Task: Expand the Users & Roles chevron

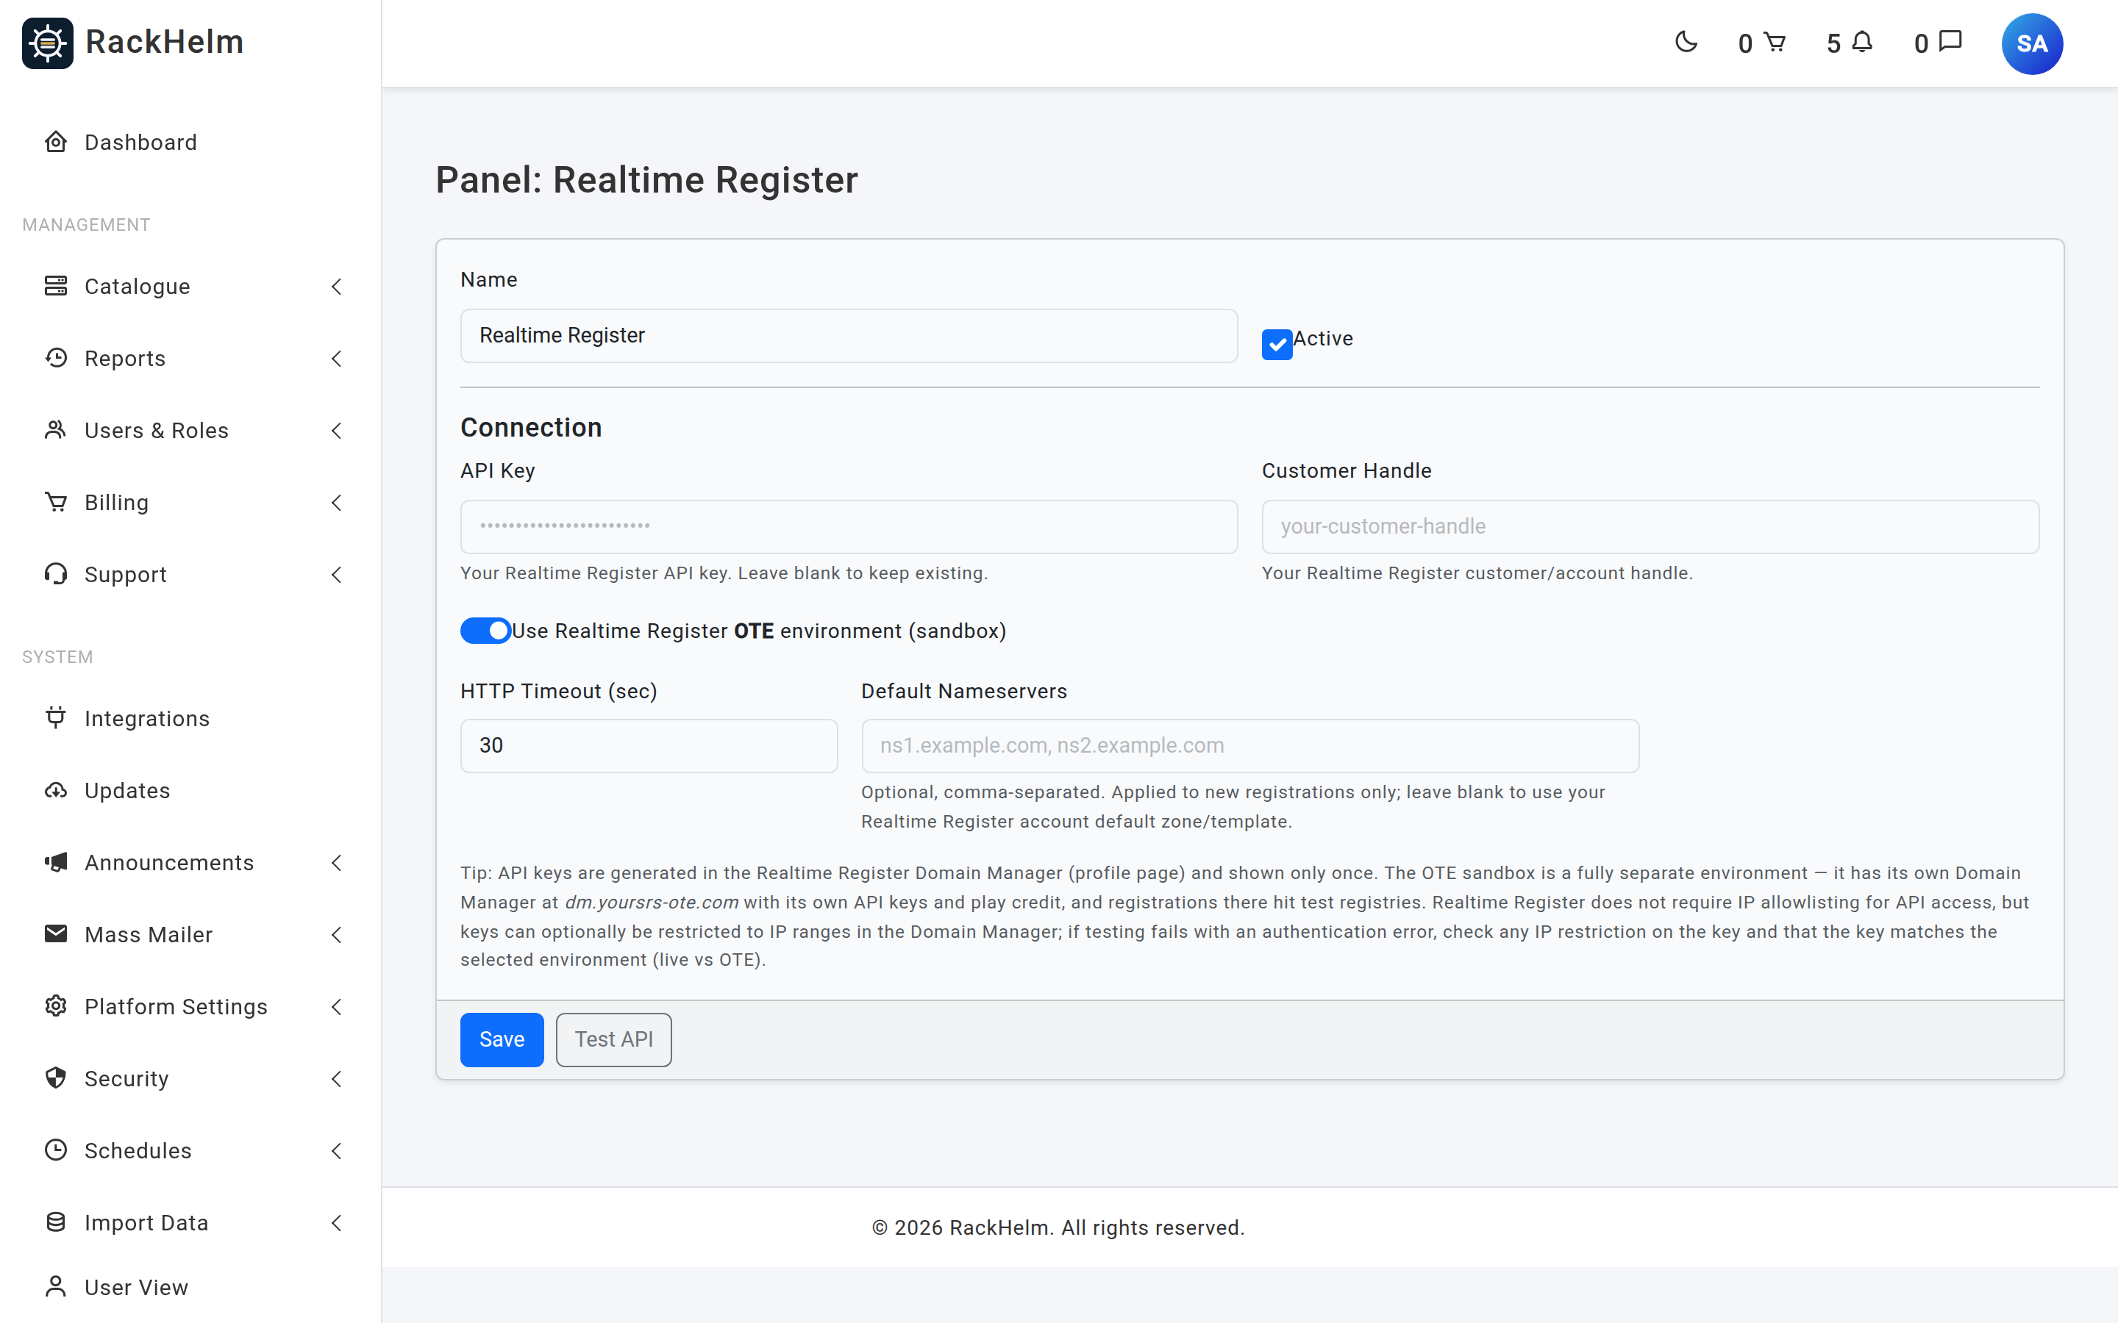Action: point(336,430)
